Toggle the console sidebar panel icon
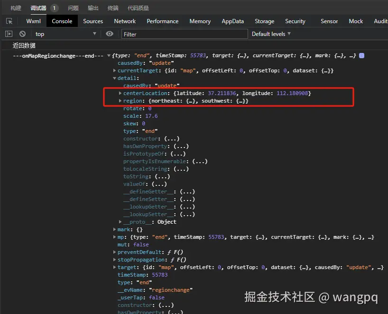388x314 pixels. pyautogui.click(x=9, y=34)
